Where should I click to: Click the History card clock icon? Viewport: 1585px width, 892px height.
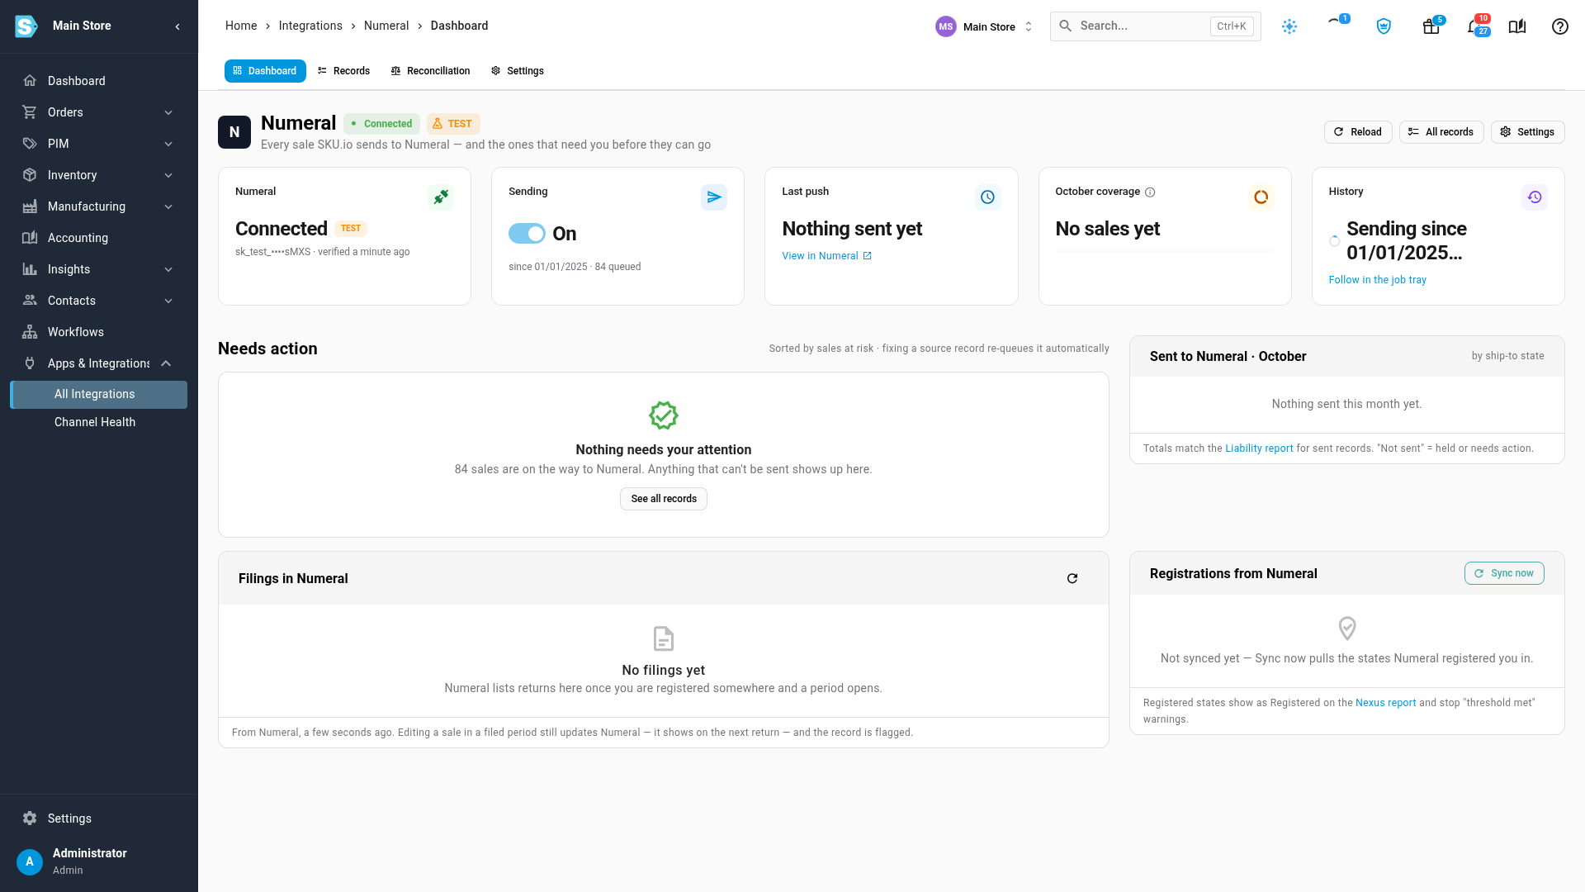(x=1535, y=197)
